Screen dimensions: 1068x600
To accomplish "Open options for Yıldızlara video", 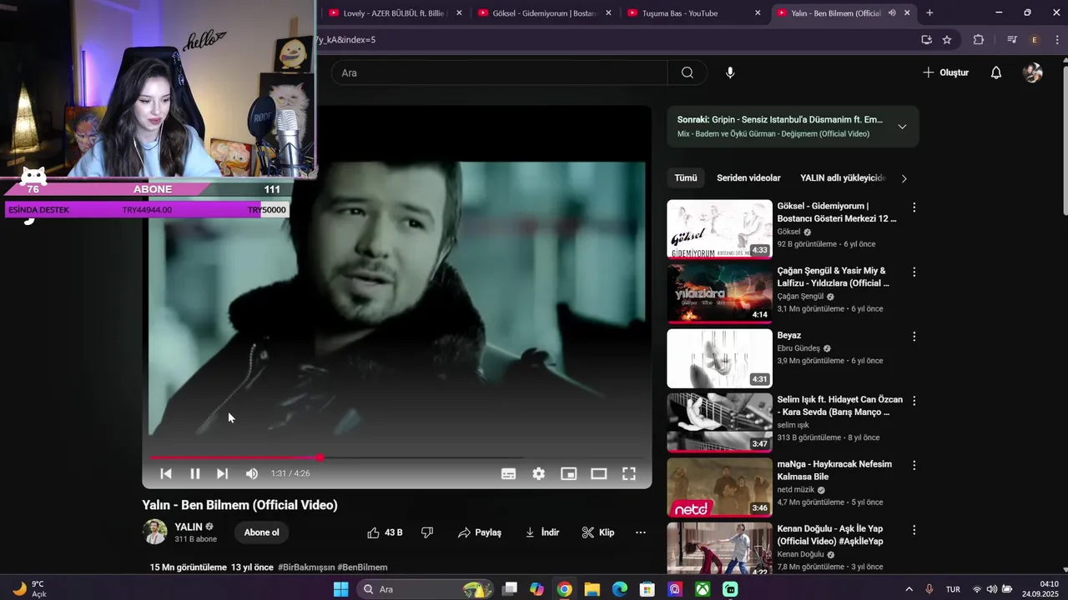I will [x=914, y=272].
